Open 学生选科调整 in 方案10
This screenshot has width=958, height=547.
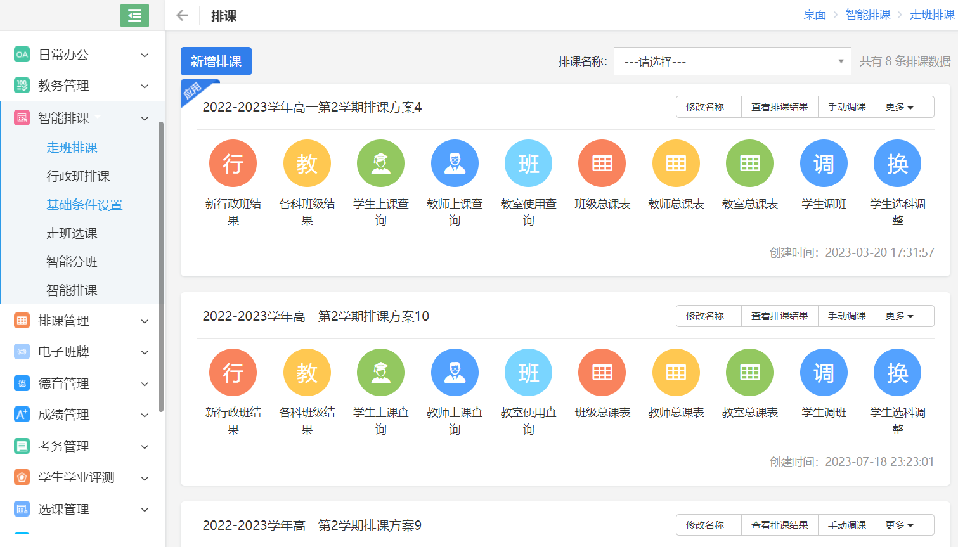point(898,373)
